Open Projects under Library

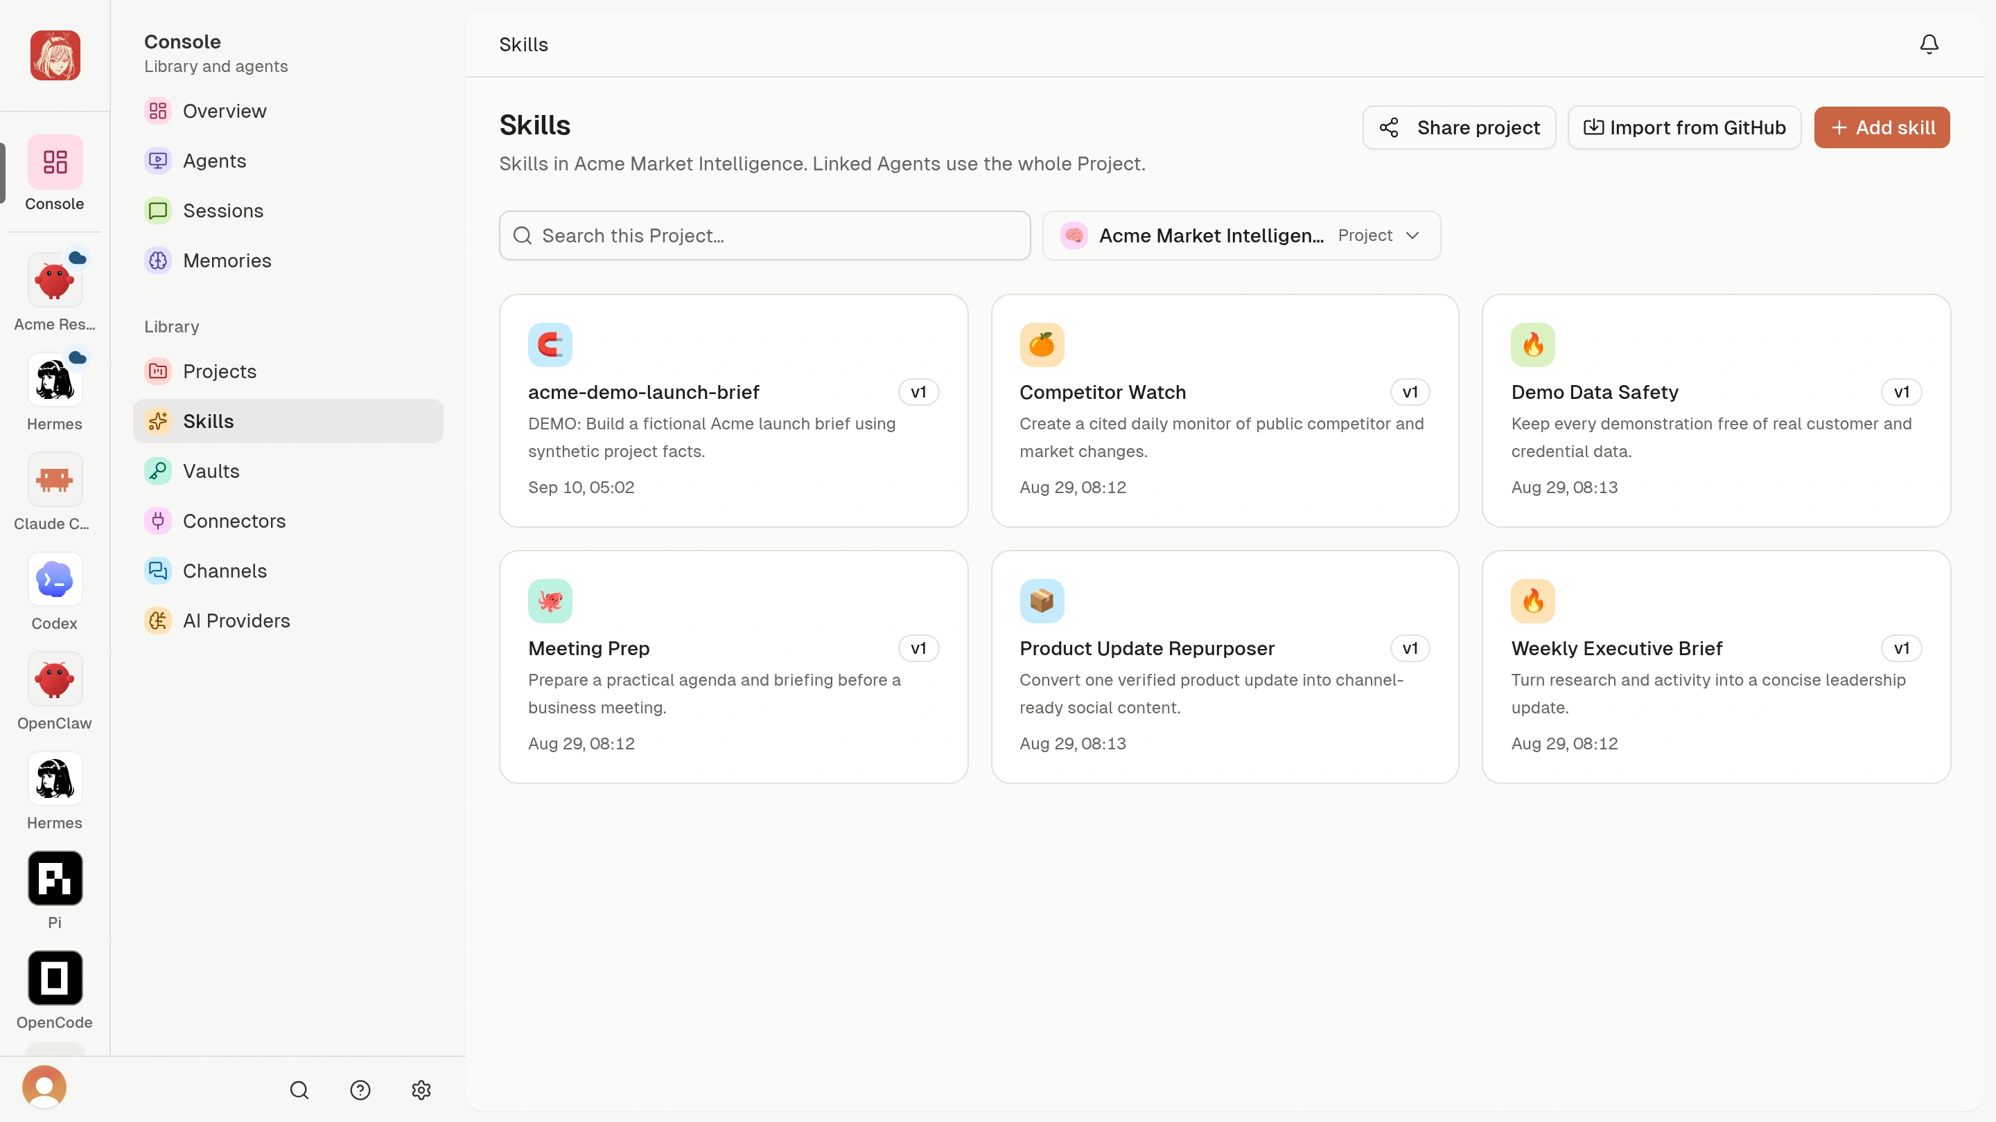[x=288, y=372]
